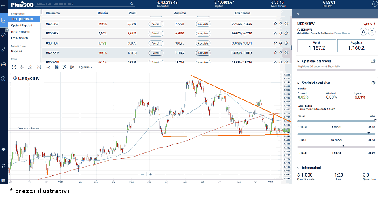Toggle price alert bell for USD/HUF row
Screen dimensions: 378x199
pyautogui.click(x=281, y=43)
